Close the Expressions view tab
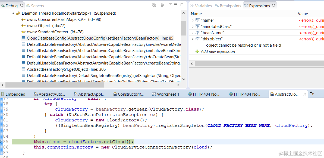Image resolution: width=324 pixels, height=158 pixels. 273,6
